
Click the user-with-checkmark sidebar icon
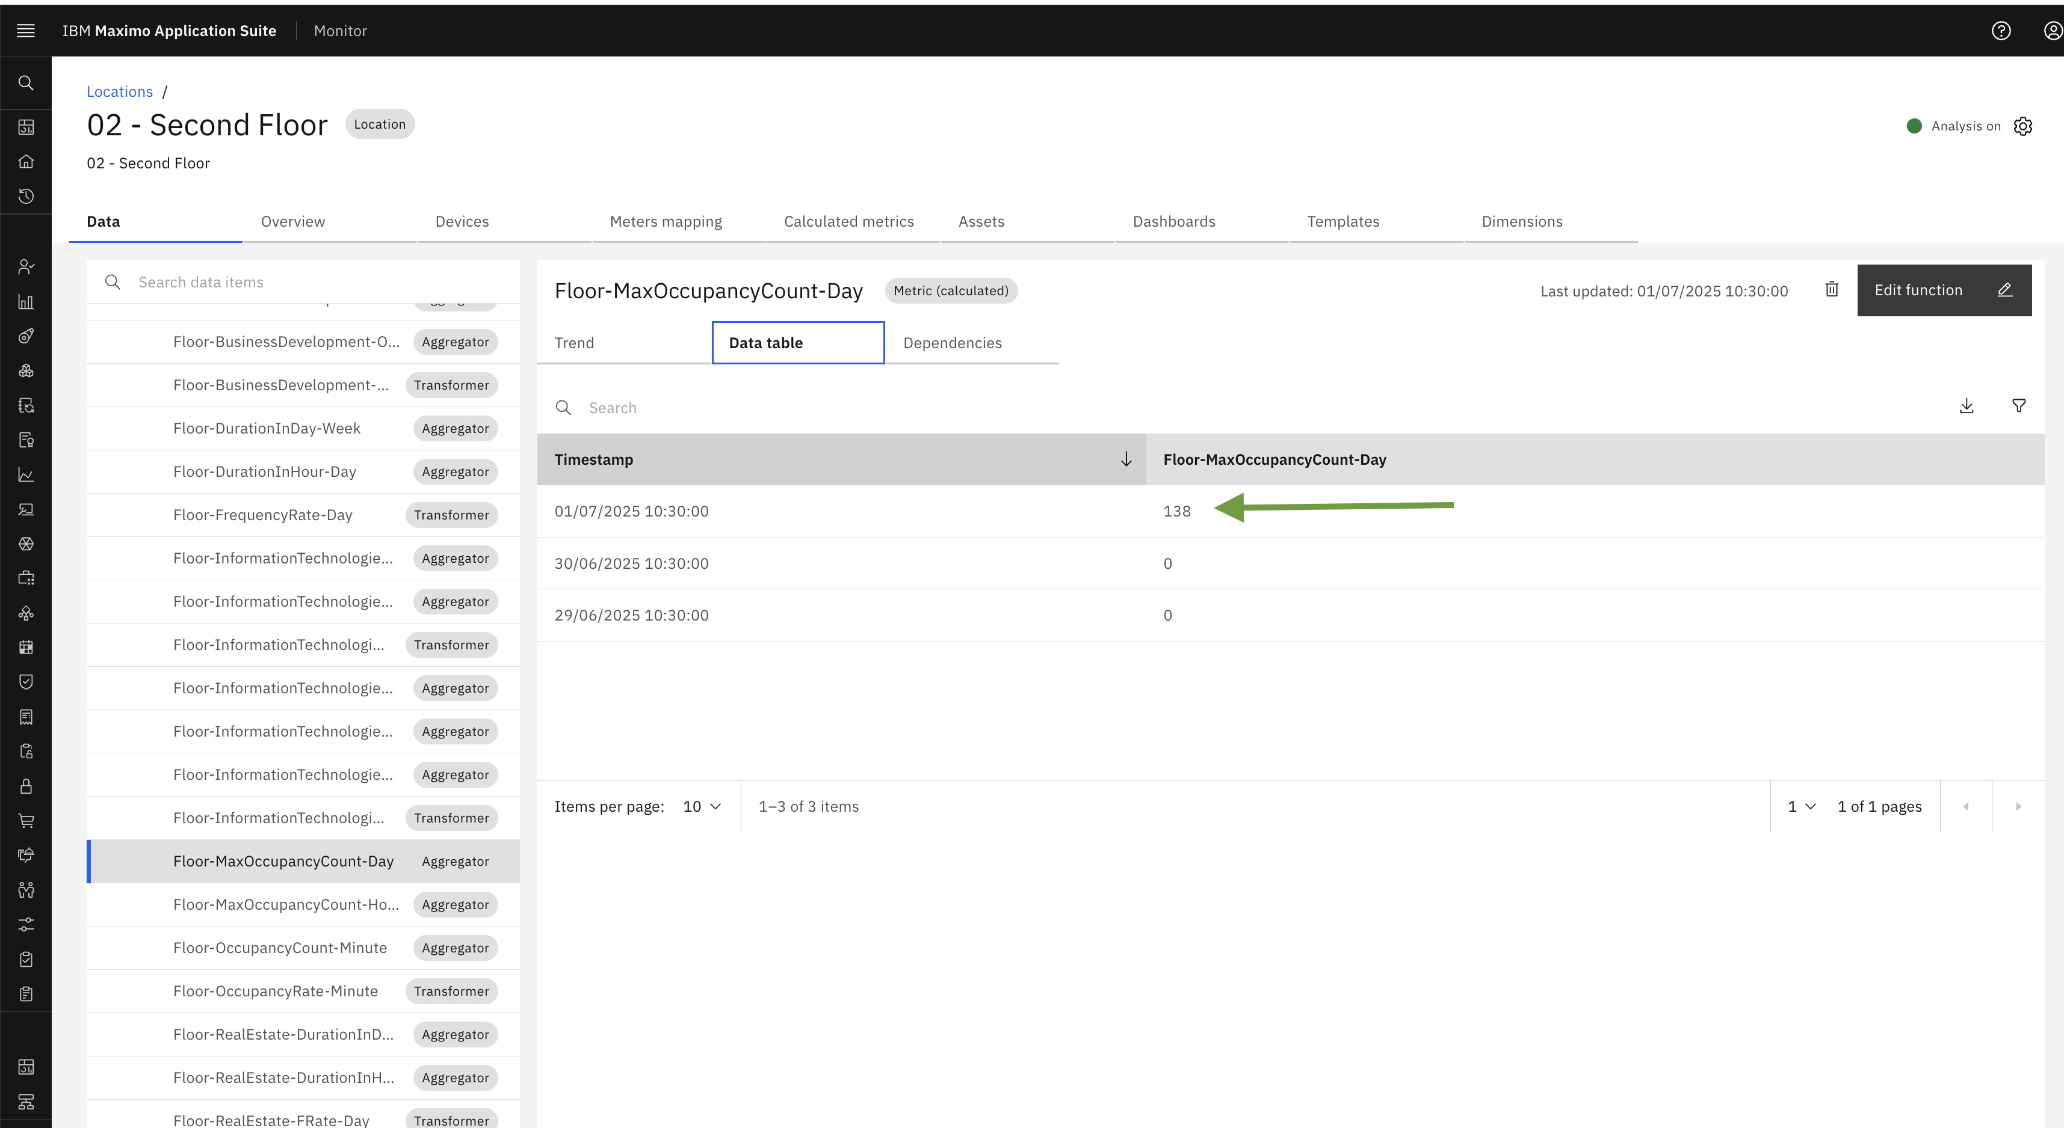click(26, 266)
